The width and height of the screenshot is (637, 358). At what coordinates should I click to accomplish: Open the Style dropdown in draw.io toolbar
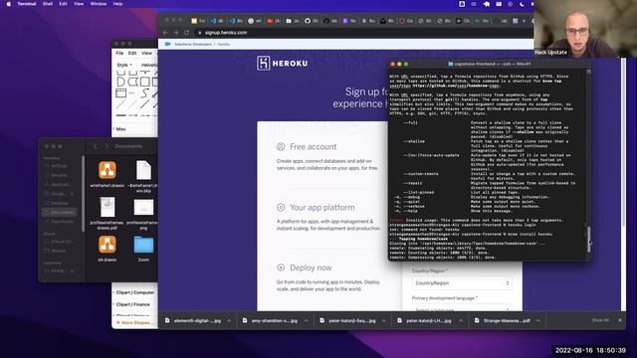click(x=123, y=65)
